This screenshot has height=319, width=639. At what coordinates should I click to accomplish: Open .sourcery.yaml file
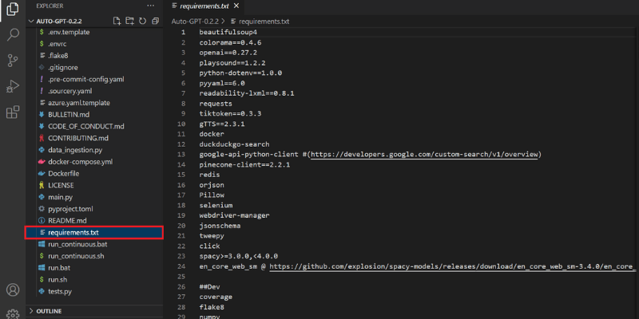[69, 91]
